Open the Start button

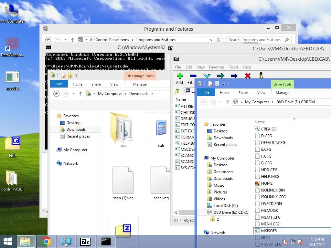point(8,242)
